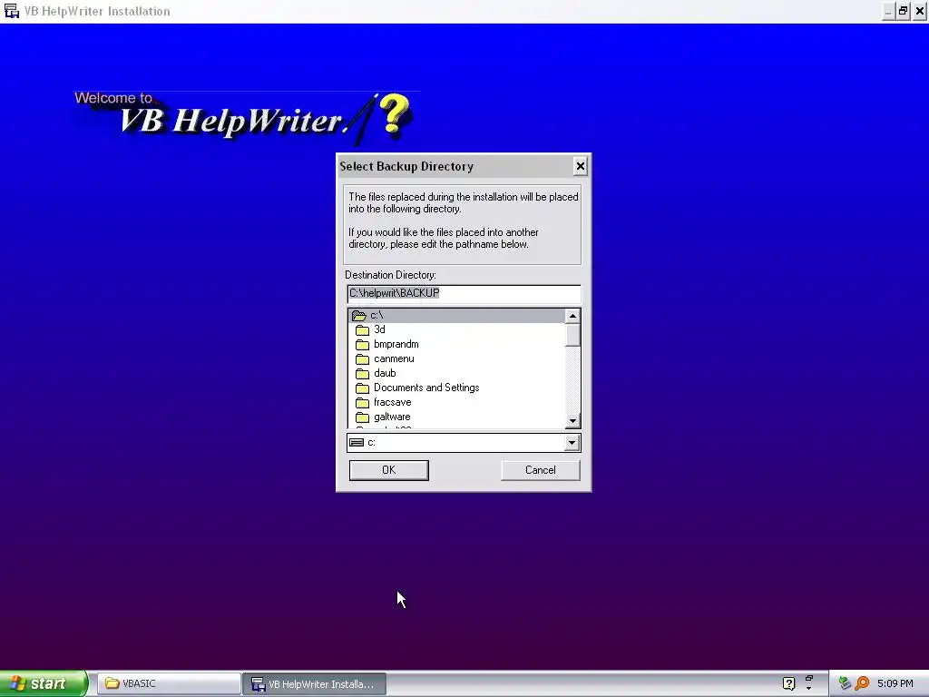929x697 pixels.
Task: Click the VB HelpWriter Installation title bar icon
Action: pos(11,11)
